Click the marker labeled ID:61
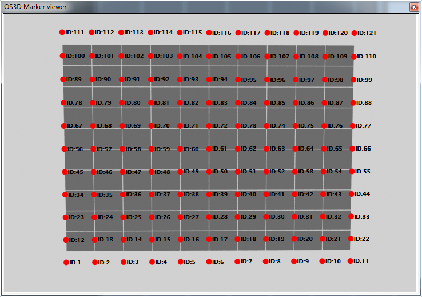 pyautogui.click(x=209, y=149)
